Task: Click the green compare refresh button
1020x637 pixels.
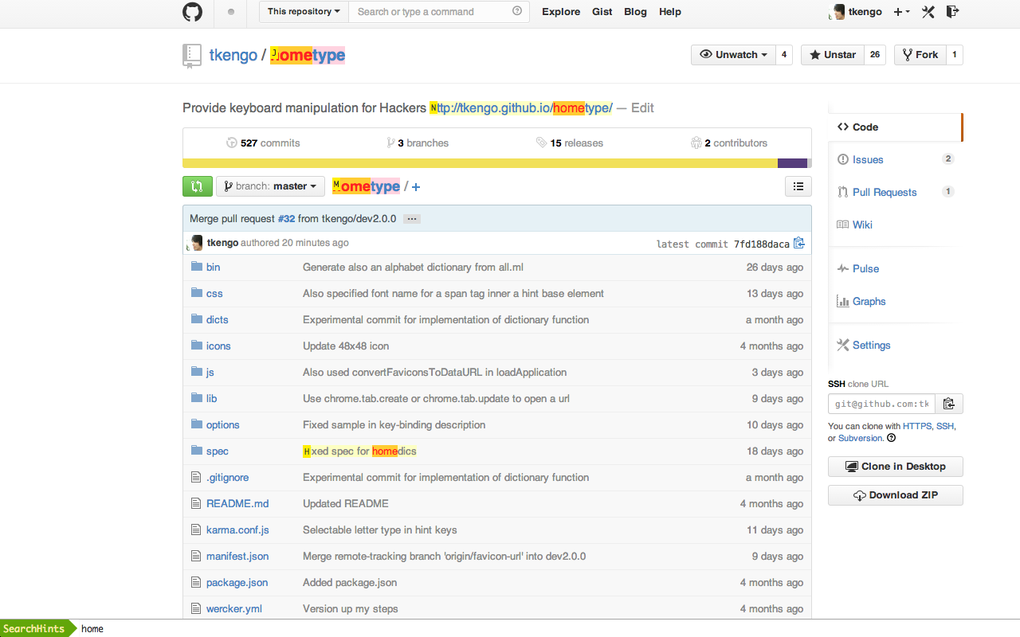Action: click(198, 186)
